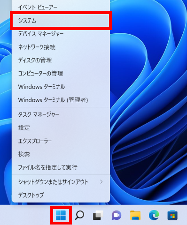
Task: Choose コンピューターの管理
Action: [61, 74]
